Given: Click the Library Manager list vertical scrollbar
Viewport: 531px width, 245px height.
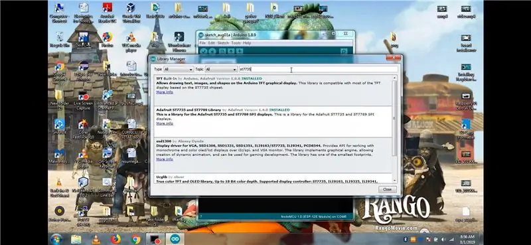Looking at the screenshot, I should (x=394, y=129).
